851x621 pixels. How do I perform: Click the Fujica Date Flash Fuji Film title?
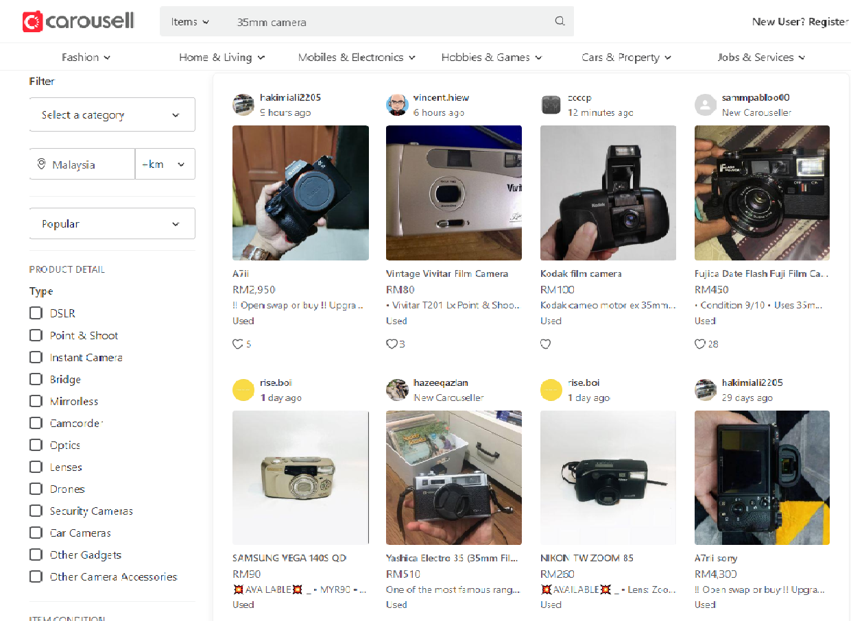pos(762,273)
